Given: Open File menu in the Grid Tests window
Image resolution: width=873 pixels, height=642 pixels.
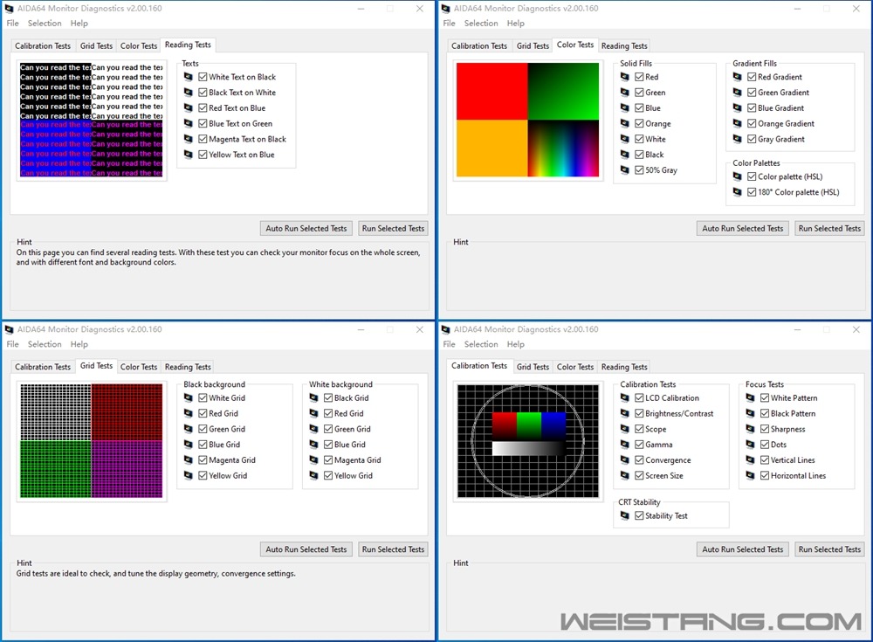Looking at the screenshot, I should coord(13,344).
